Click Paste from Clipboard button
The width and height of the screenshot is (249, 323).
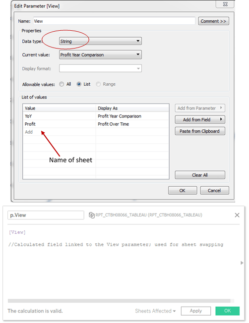(x=200, y=131)
